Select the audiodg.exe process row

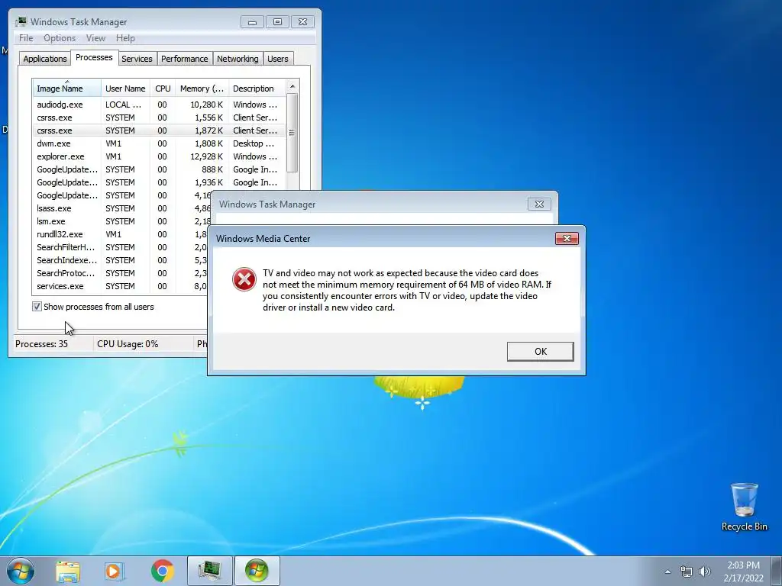coord(159,105)
